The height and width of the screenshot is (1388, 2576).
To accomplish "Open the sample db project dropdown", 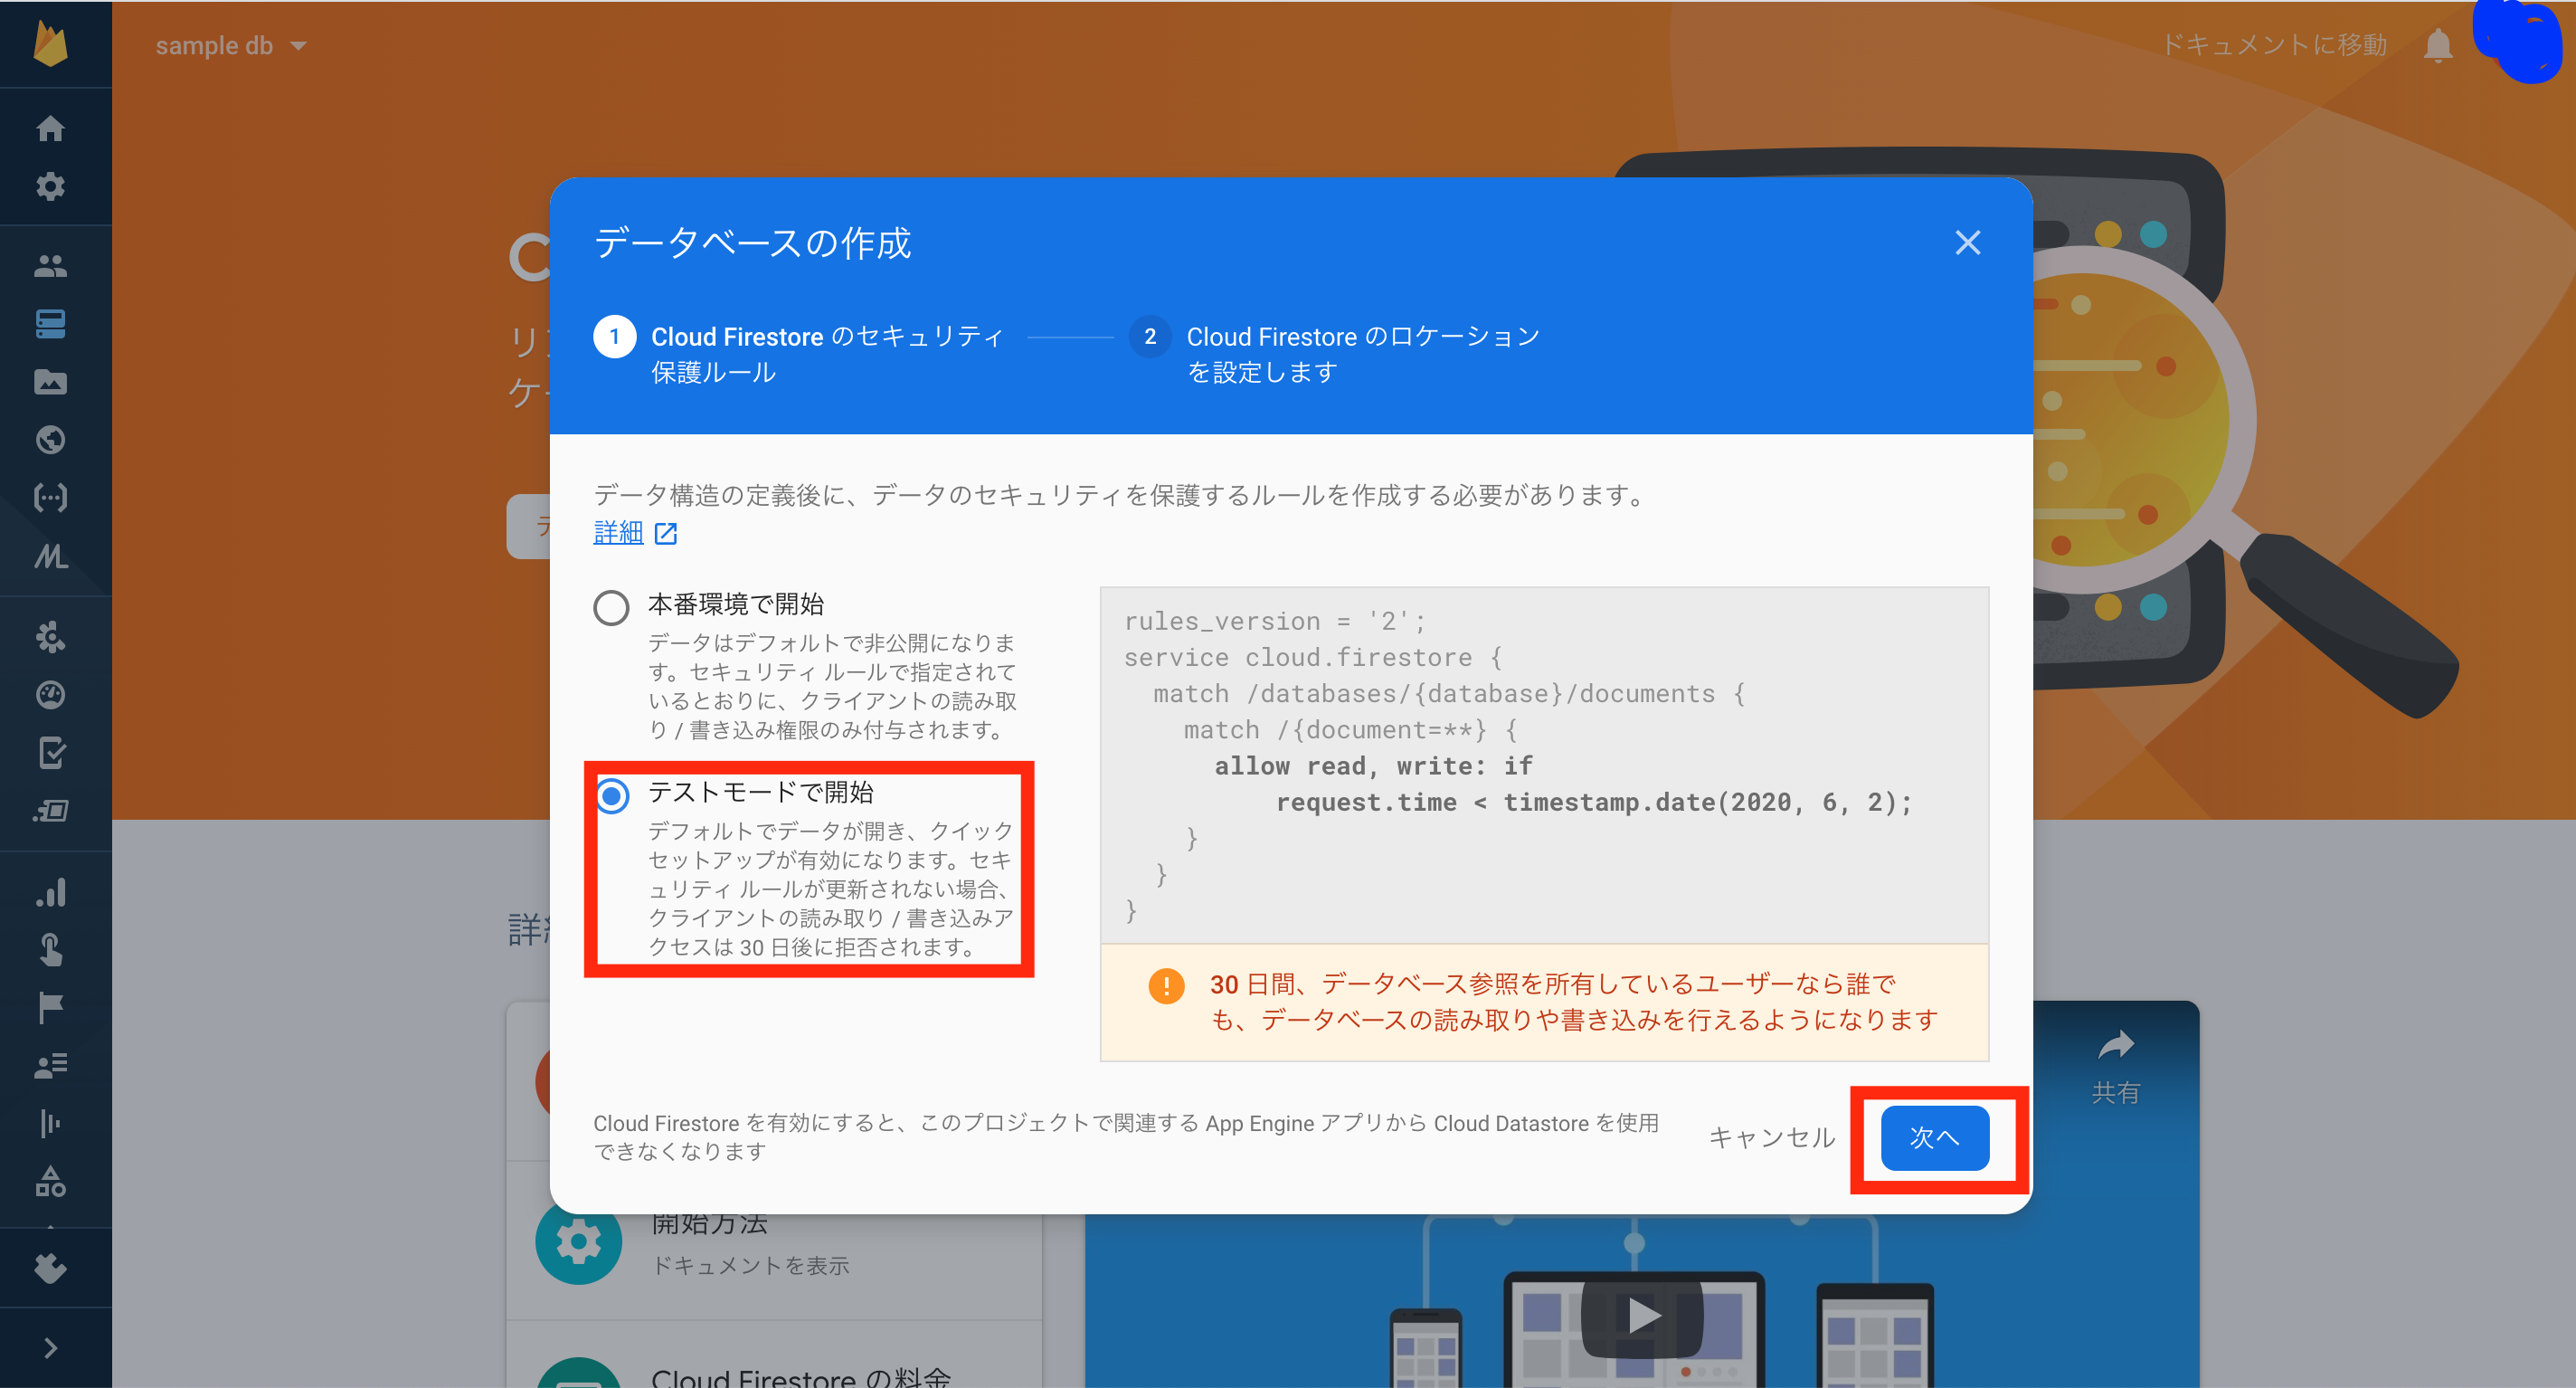I will (230, 45).
